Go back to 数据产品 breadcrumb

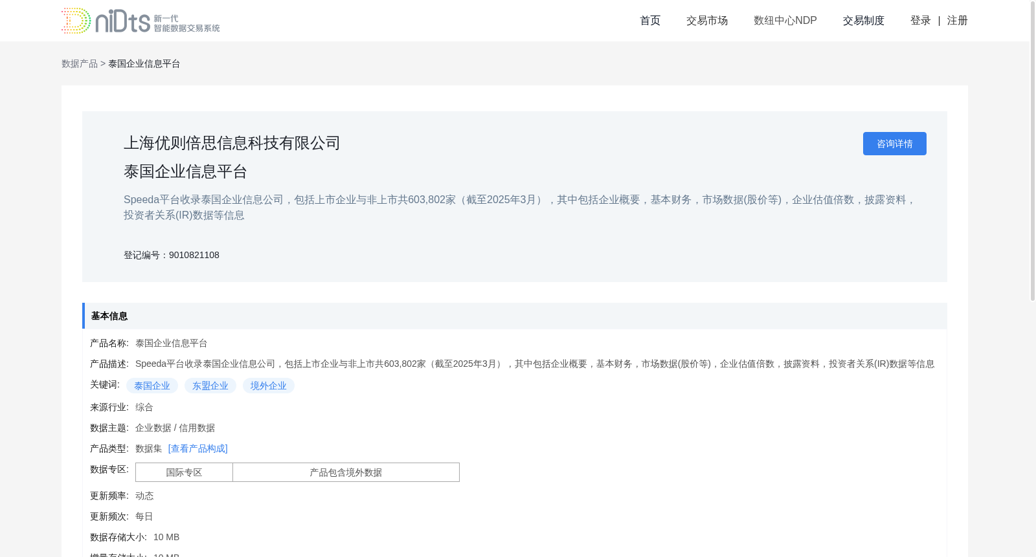click(80, 63)
